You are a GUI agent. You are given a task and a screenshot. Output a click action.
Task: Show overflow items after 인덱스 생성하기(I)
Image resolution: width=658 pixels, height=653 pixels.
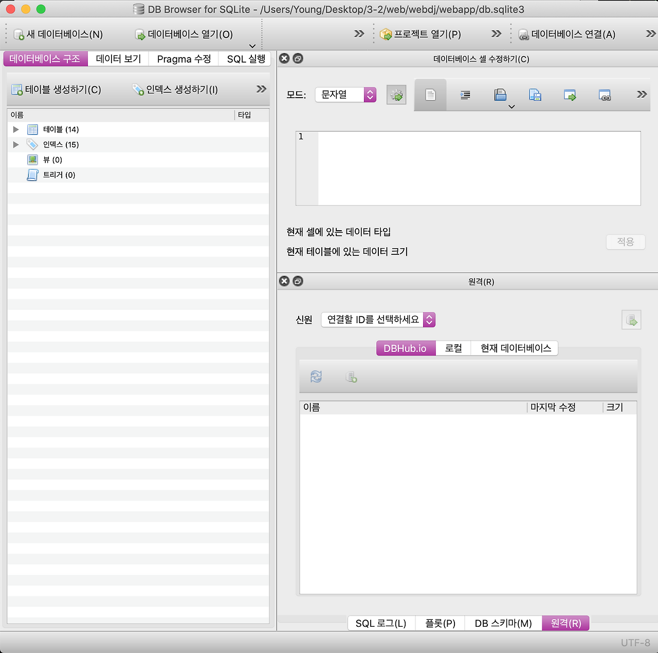pos(262,89)
